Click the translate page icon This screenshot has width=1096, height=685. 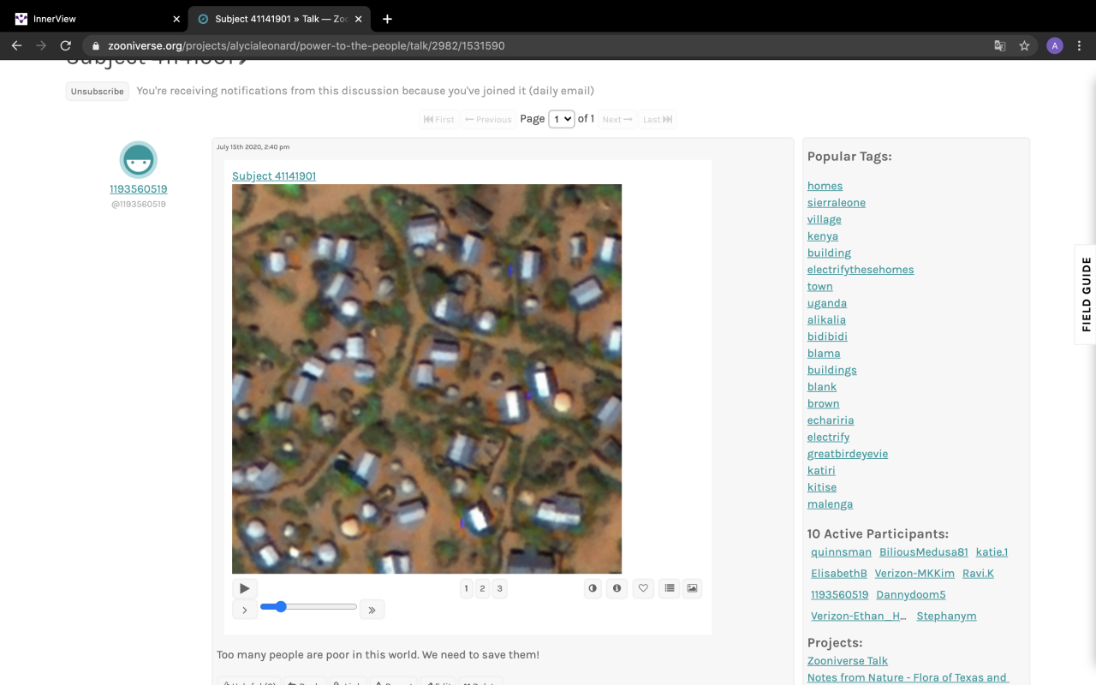click(999, 45)
